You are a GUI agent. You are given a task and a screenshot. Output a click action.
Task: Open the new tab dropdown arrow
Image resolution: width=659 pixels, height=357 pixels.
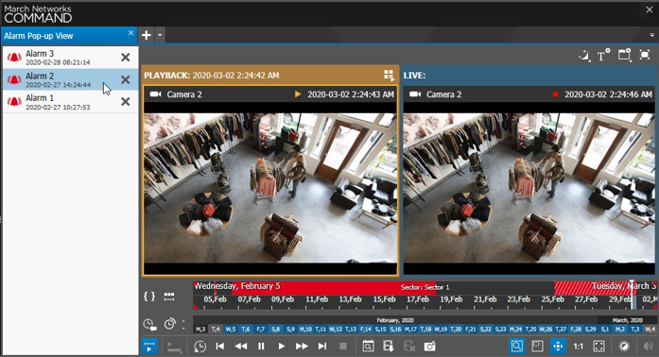[160, 35]
